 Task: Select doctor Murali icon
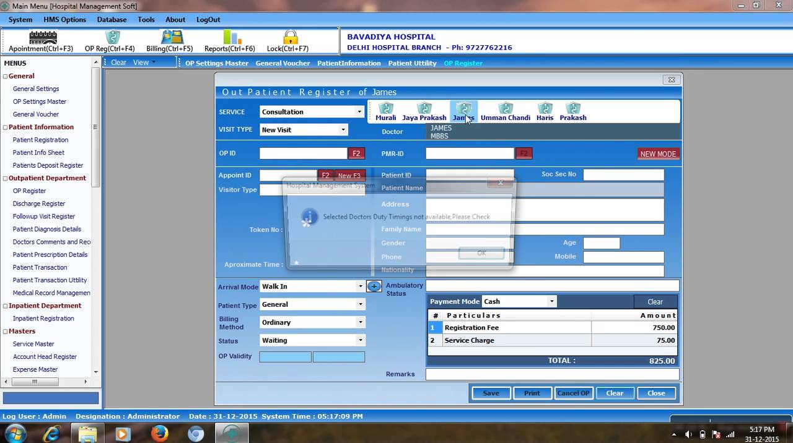pyautogui.click(x=385, y=112)
